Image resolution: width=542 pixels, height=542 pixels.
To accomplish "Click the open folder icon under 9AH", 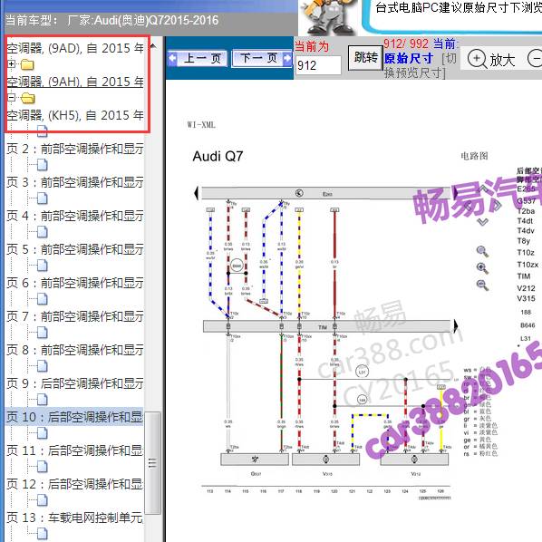I will click(28, 98).
